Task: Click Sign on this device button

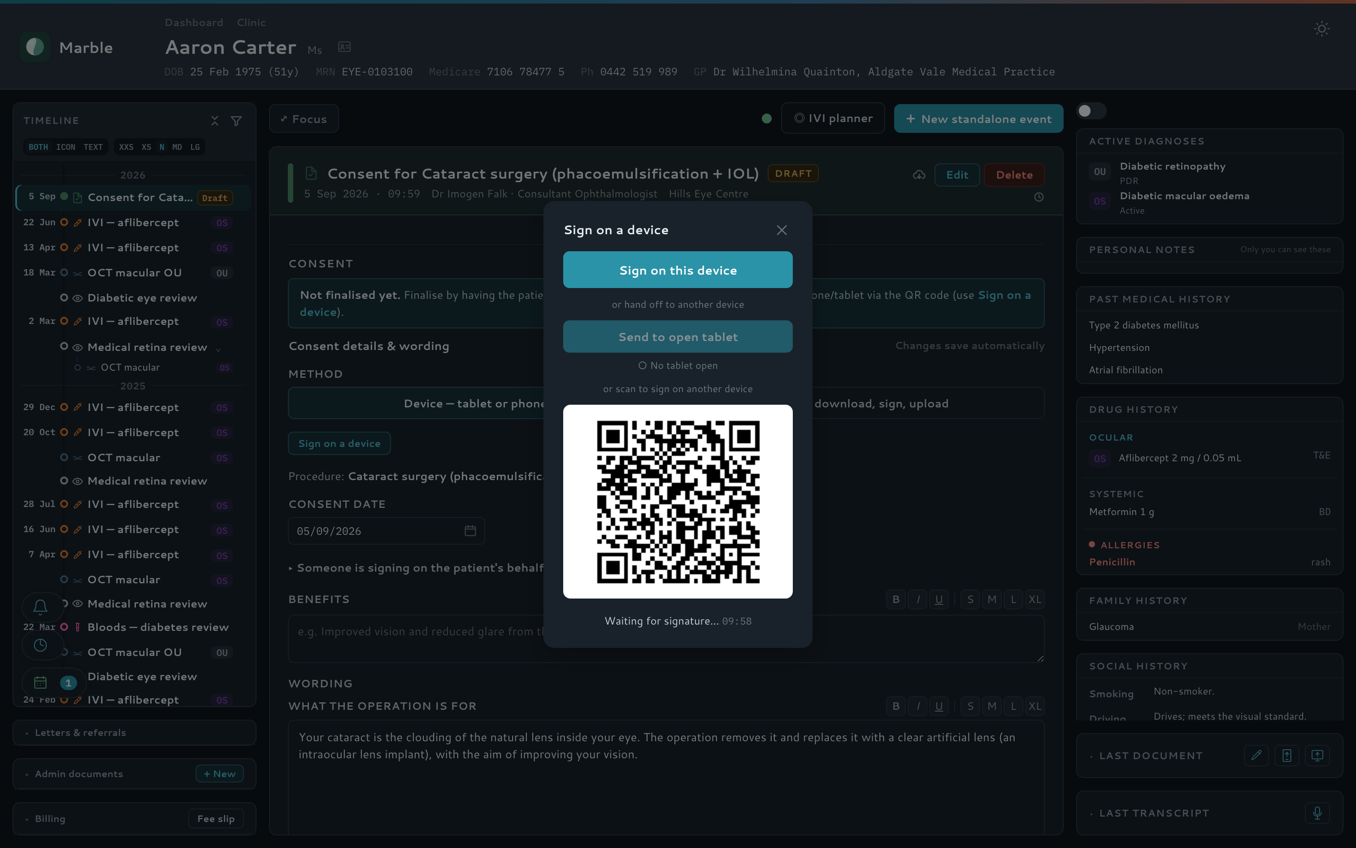Action: click(x=678, y=270)
